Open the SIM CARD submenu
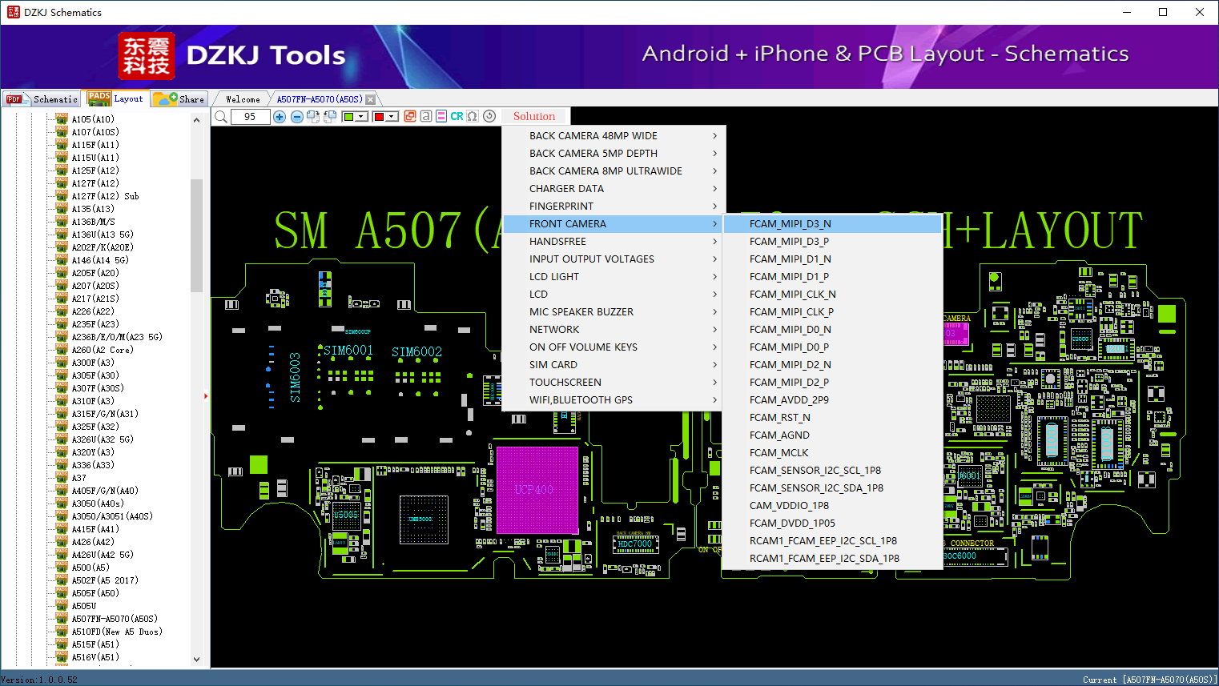Image resolution: width=1219 pixels, height=686 pixels. pyautogui.click(x=614, y=365)
